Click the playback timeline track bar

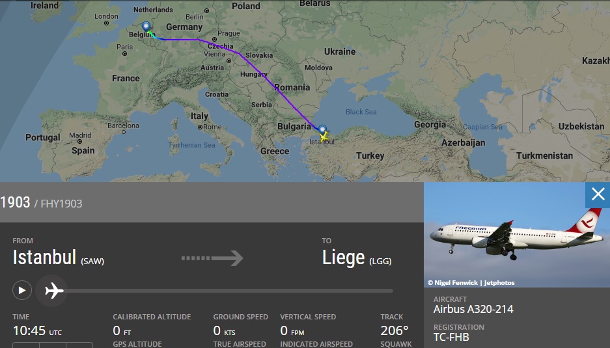[x=228, y=291]
